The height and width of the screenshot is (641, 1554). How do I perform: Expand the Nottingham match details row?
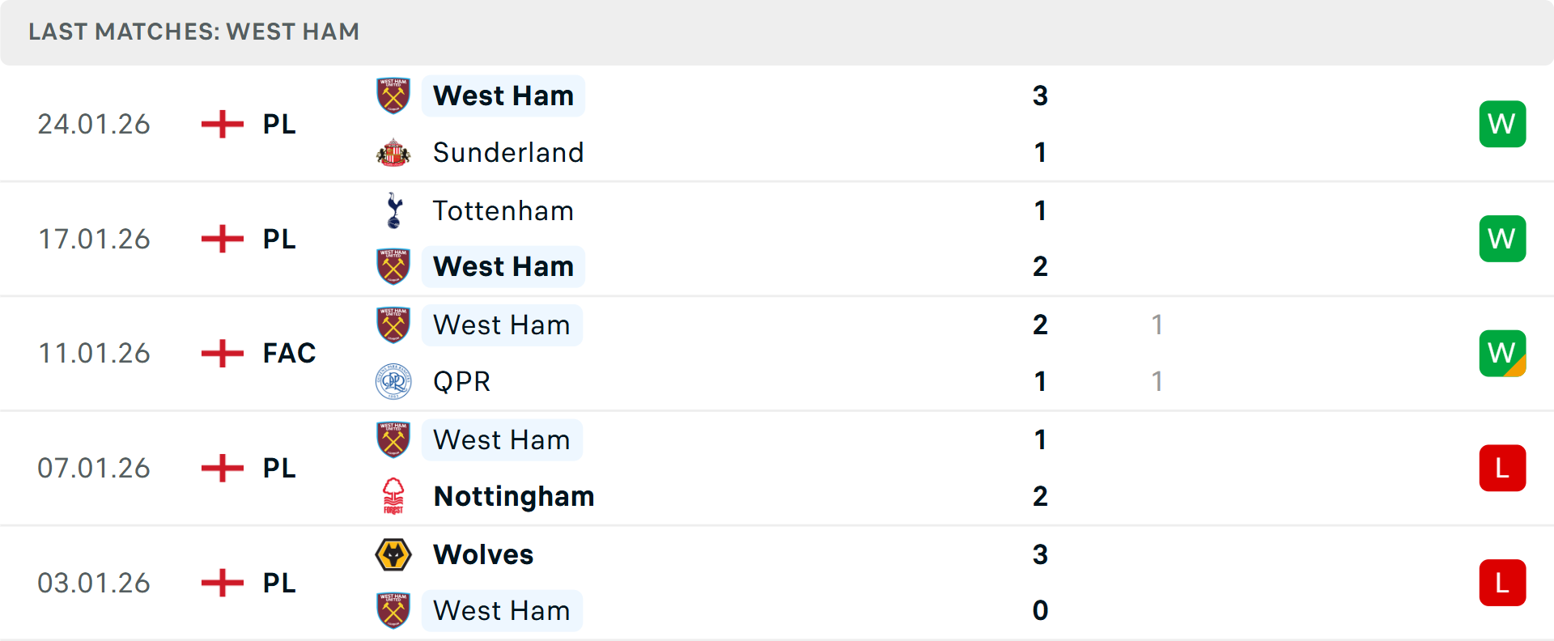click(777, 468)
